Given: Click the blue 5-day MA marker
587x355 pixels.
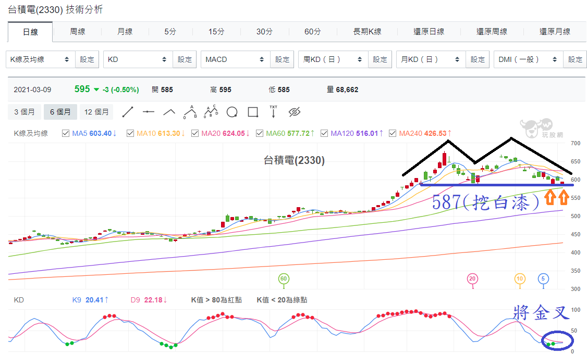Looking at the screenshot, I should coord(543,279).
